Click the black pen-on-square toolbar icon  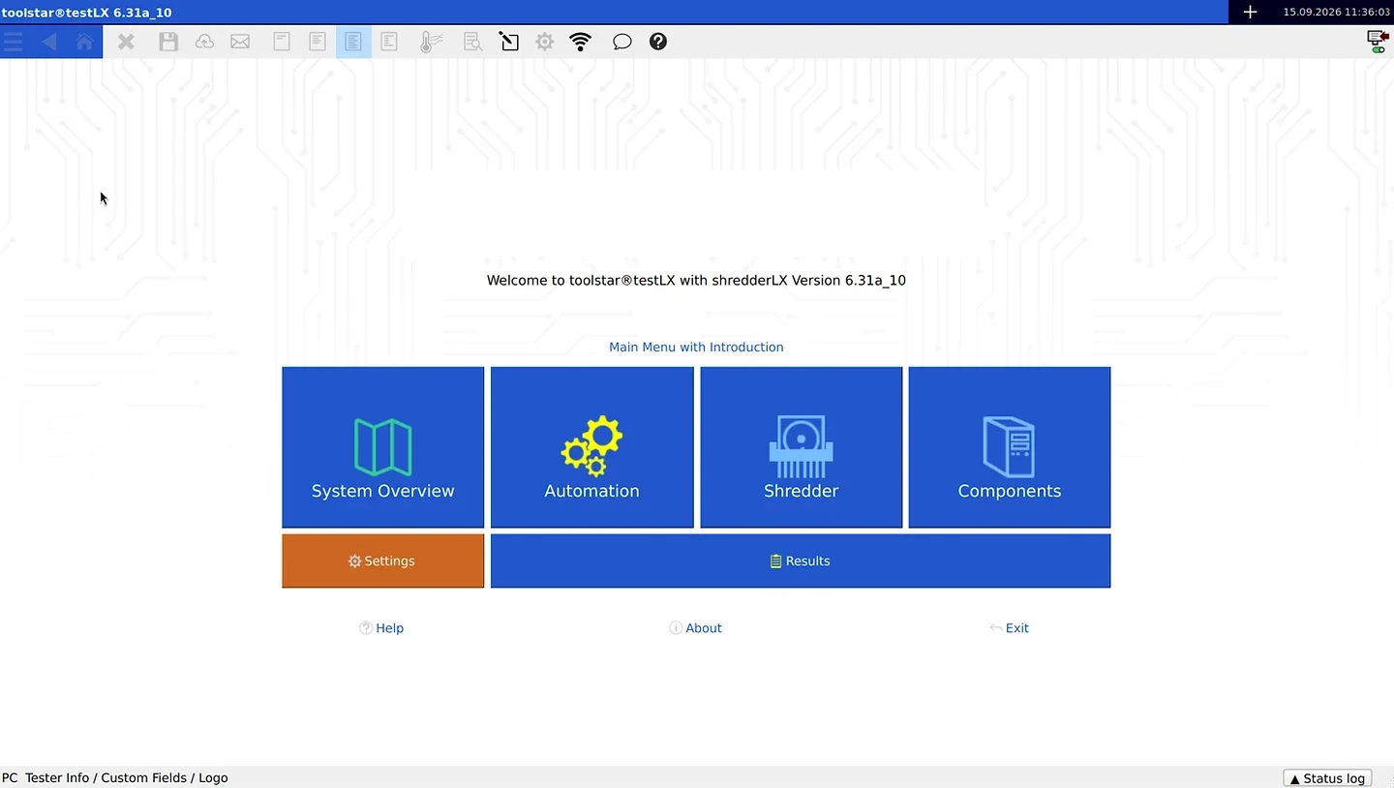click(x=508, y=42)
